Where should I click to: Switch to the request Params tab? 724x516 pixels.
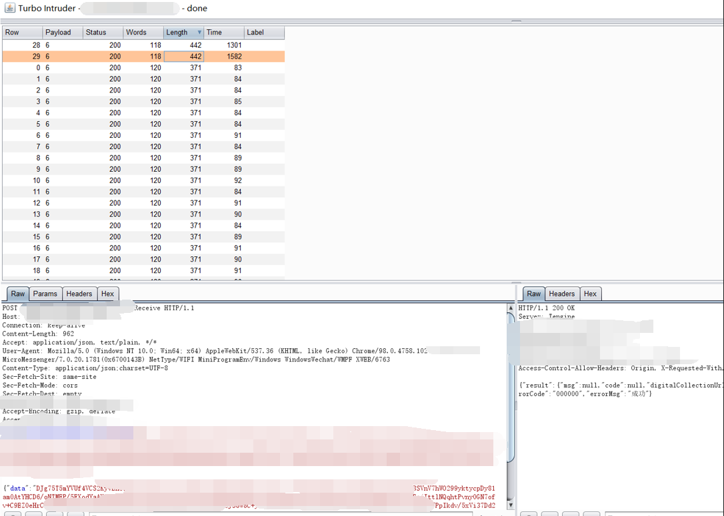point(45,294)
